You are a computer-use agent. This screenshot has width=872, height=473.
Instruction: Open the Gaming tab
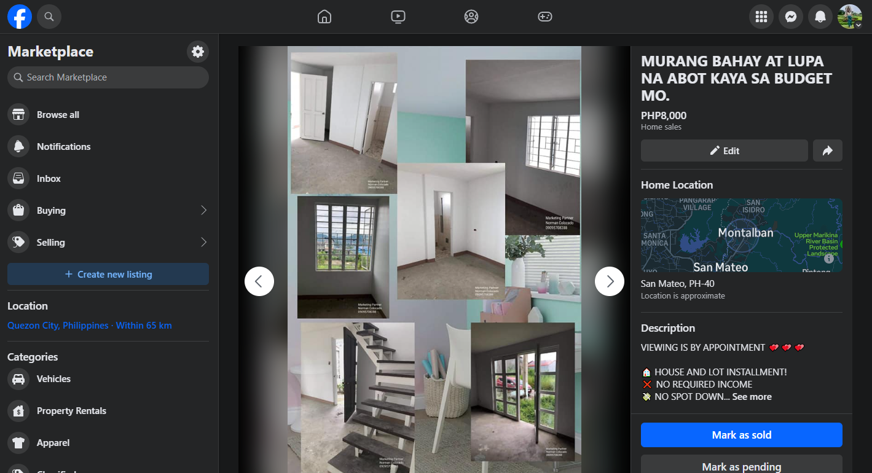tap(545, 17)
